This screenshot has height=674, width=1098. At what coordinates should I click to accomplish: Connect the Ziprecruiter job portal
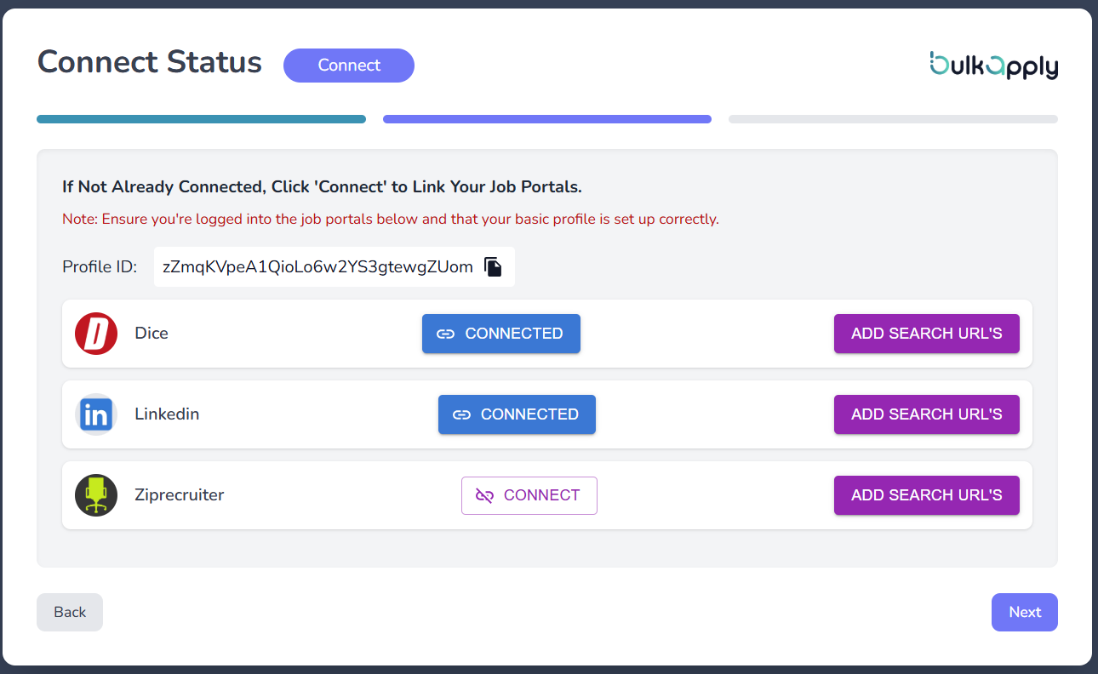point(529,495)
